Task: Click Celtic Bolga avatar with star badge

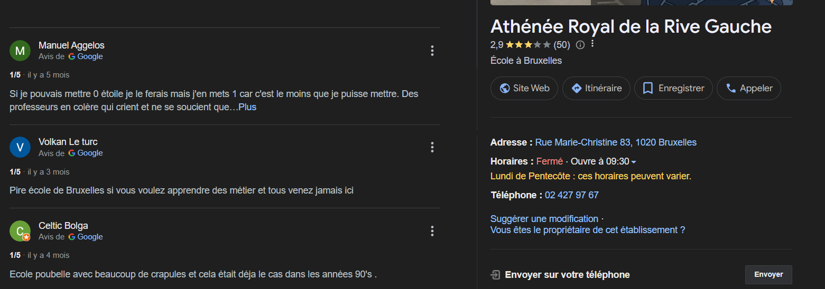Action: pos(20,231)
